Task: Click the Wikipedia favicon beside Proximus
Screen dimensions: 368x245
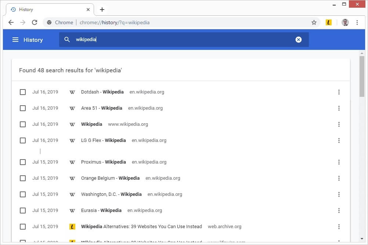Action: coord(72,162)
